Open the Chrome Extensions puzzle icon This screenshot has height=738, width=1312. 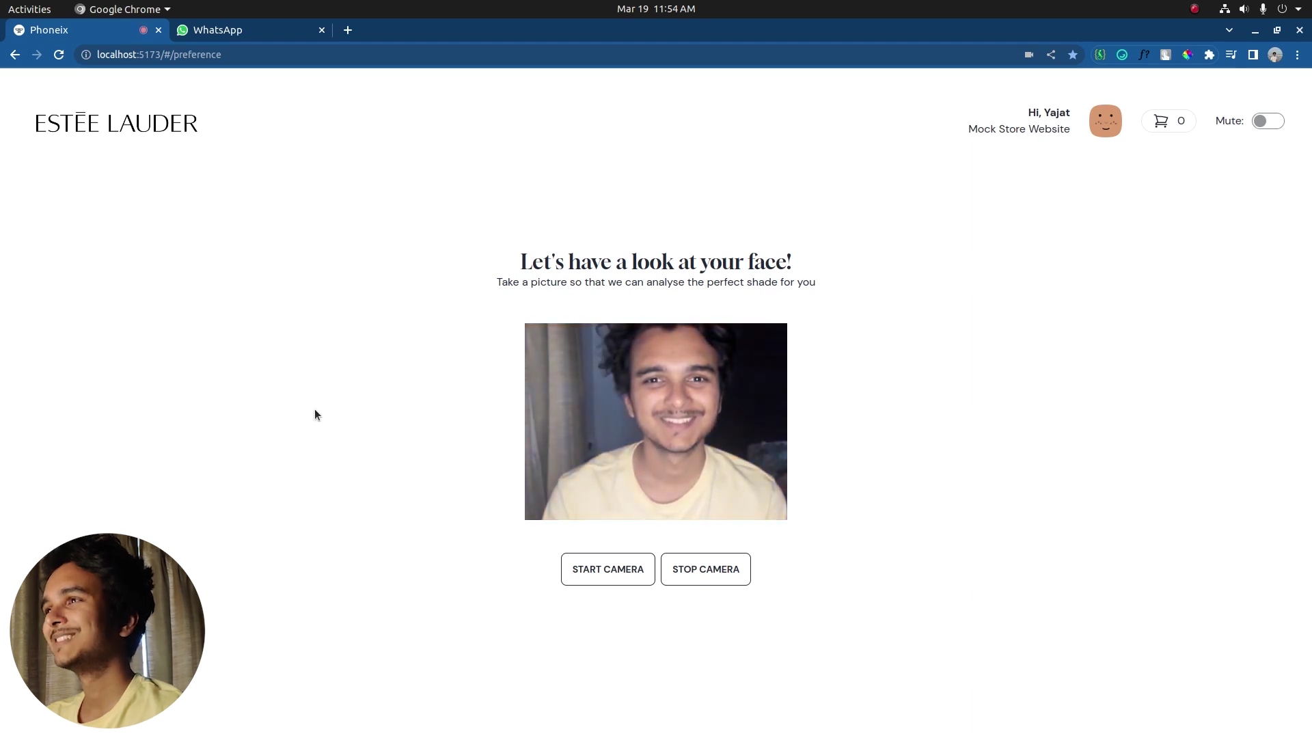[1209, 55]
